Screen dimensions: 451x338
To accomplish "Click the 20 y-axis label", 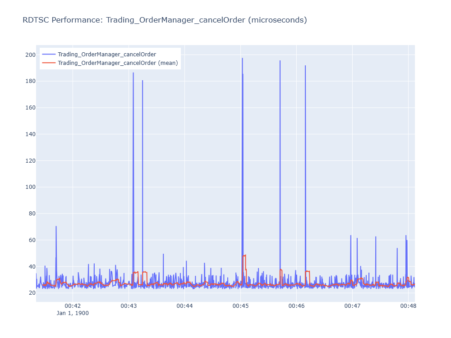I will click(x=32, y=293).
